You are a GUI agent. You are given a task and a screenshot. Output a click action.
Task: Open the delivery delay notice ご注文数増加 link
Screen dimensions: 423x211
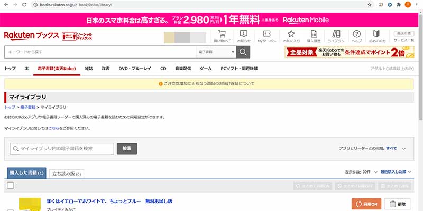[208, 84]
